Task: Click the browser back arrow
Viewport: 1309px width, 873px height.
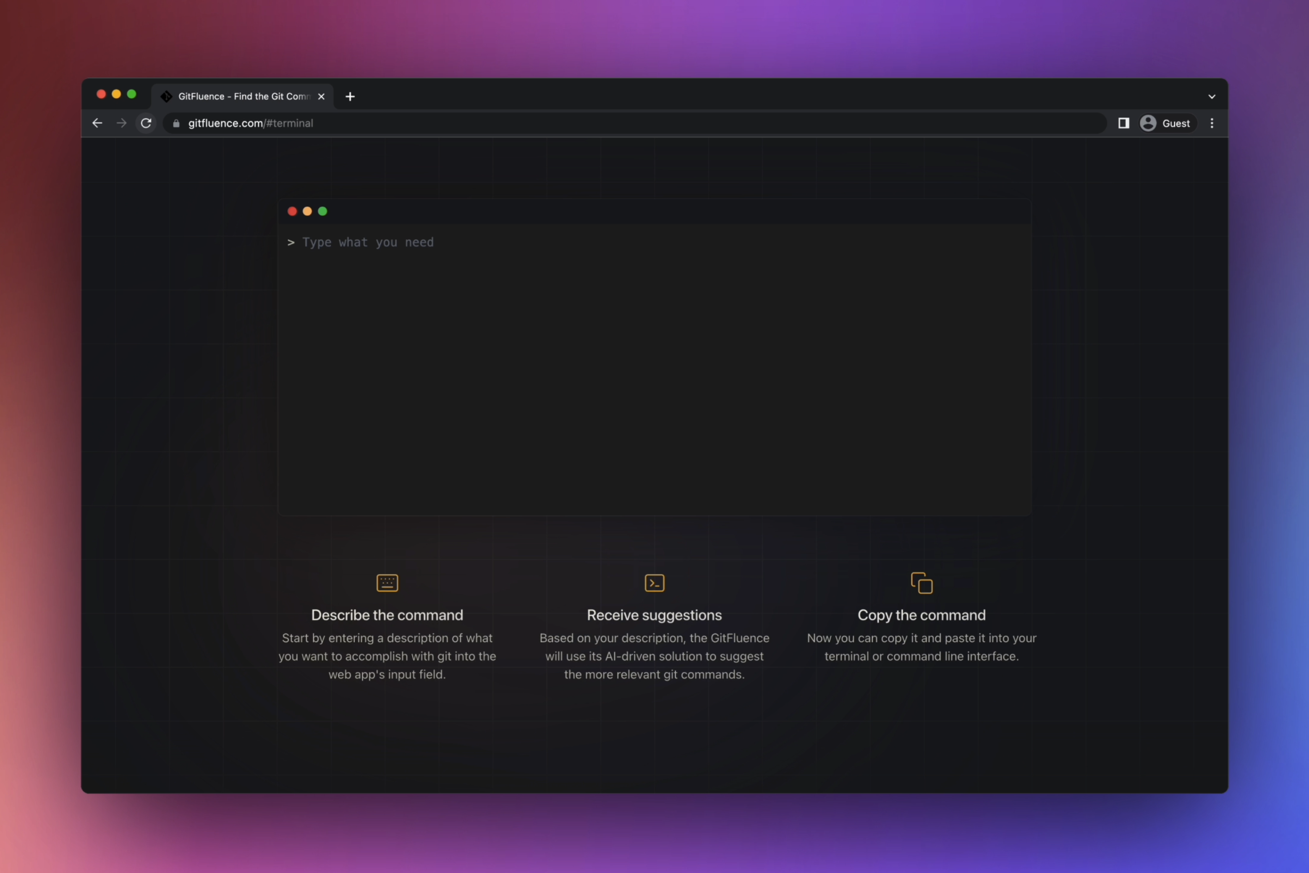Action: point(97,123)
